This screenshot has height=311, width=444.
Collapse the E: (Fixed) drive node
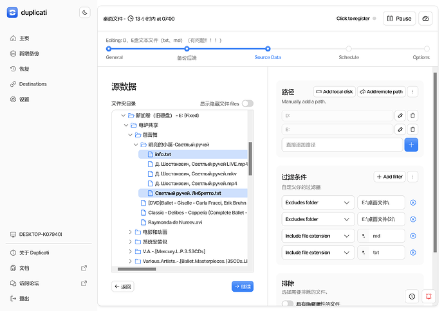click(x=123, y=116)
